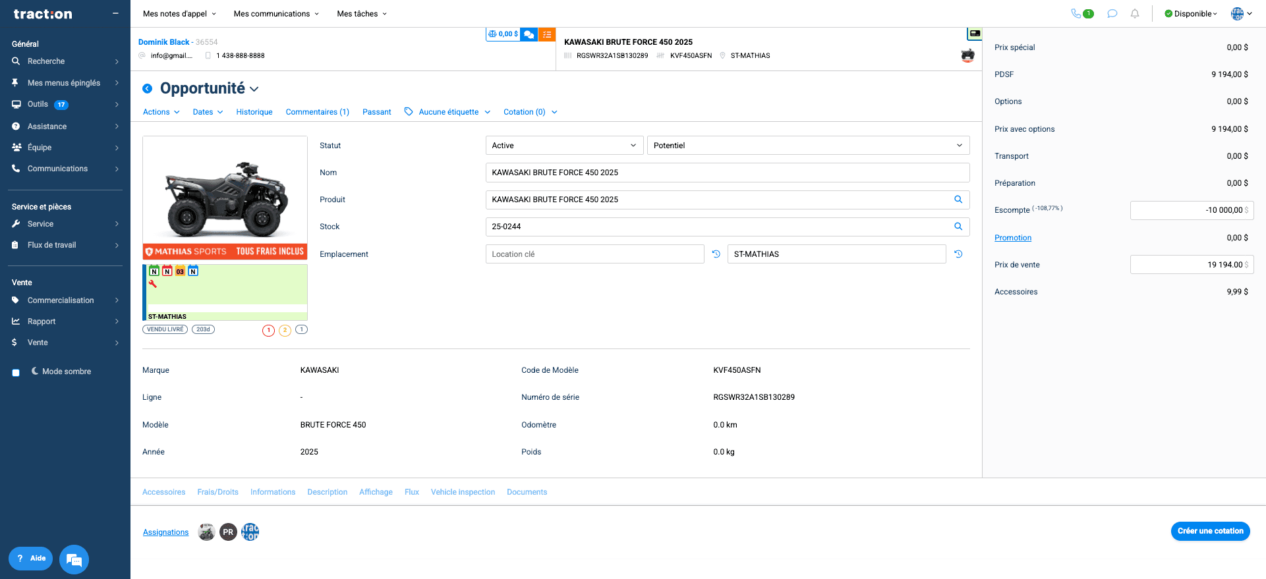Open the Historique tab

coord(254,112)
